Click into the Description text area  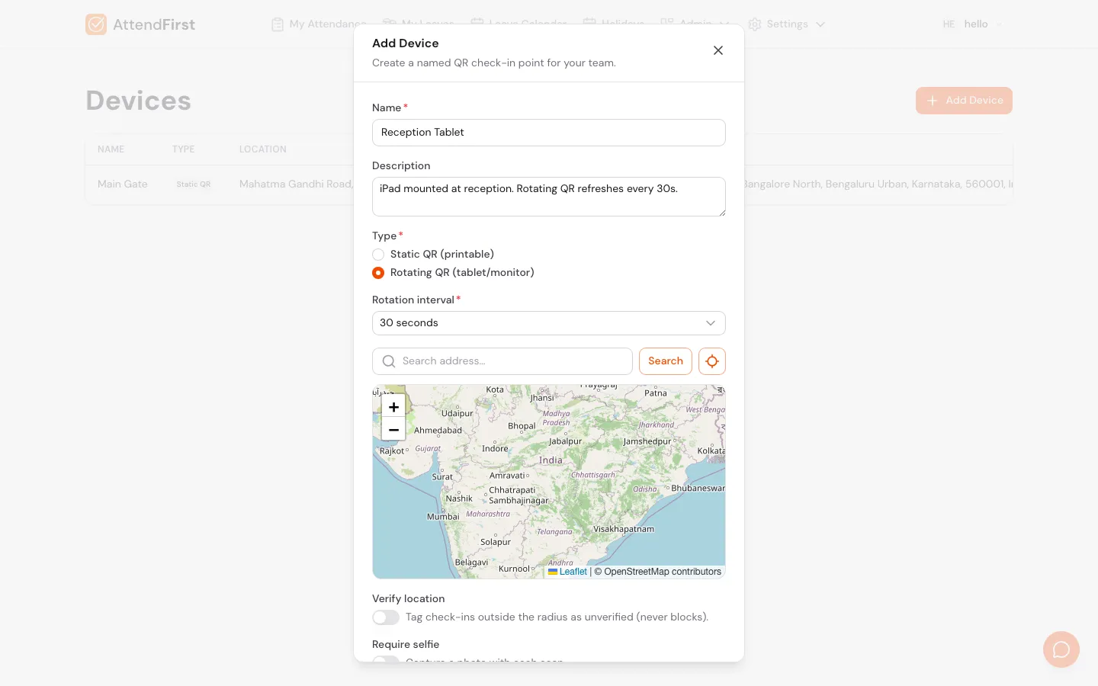click(x=548, y=197)
